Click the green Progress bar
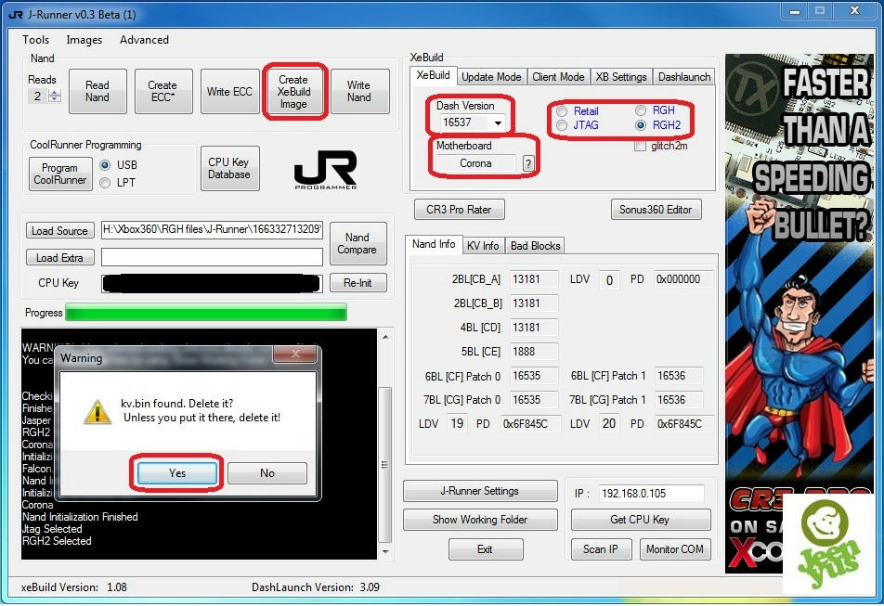The image size is (884, 606). (206, 313)
